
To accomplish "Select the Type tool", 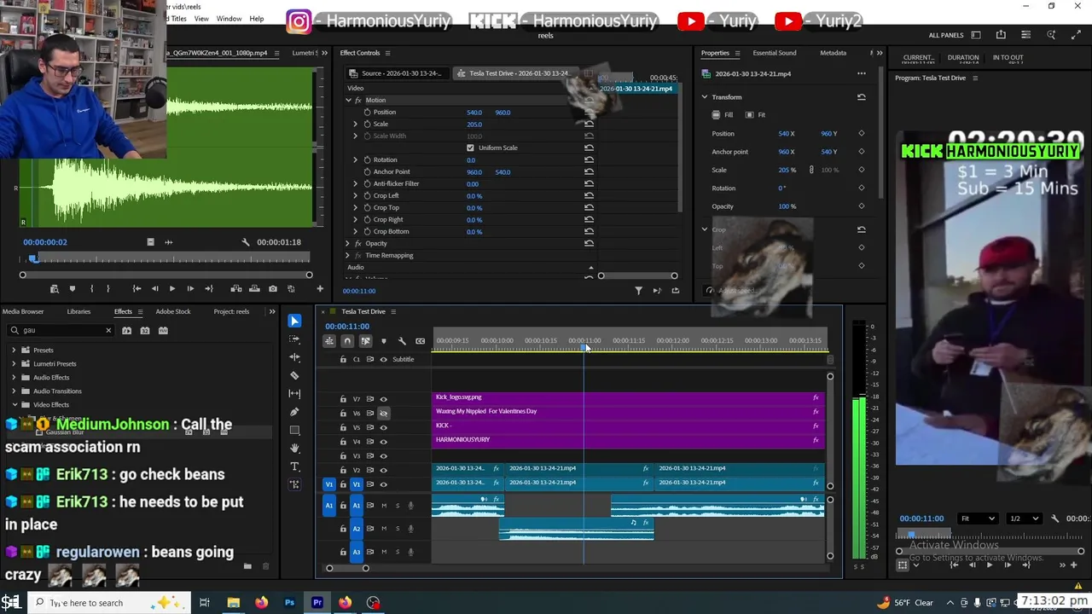I will click(x=294, y=466).
